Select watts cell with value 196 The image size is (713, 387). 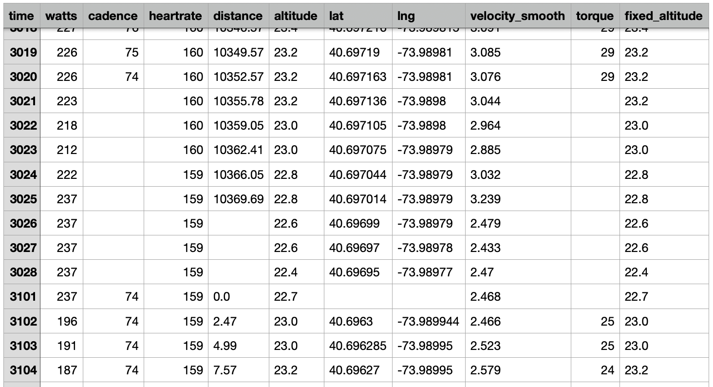click(x=61, y=321)
